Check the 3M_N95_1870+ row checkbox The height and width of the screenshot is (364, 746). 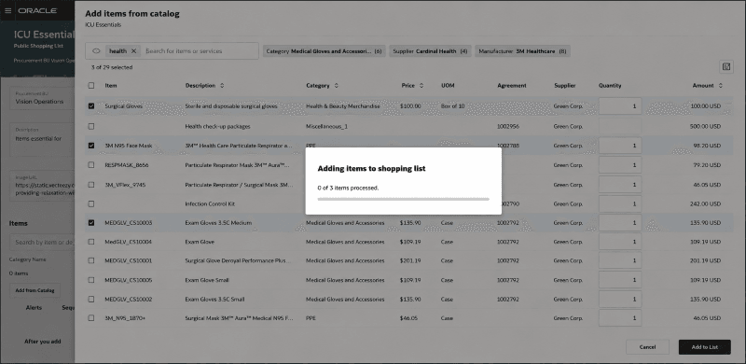point(91,317)
